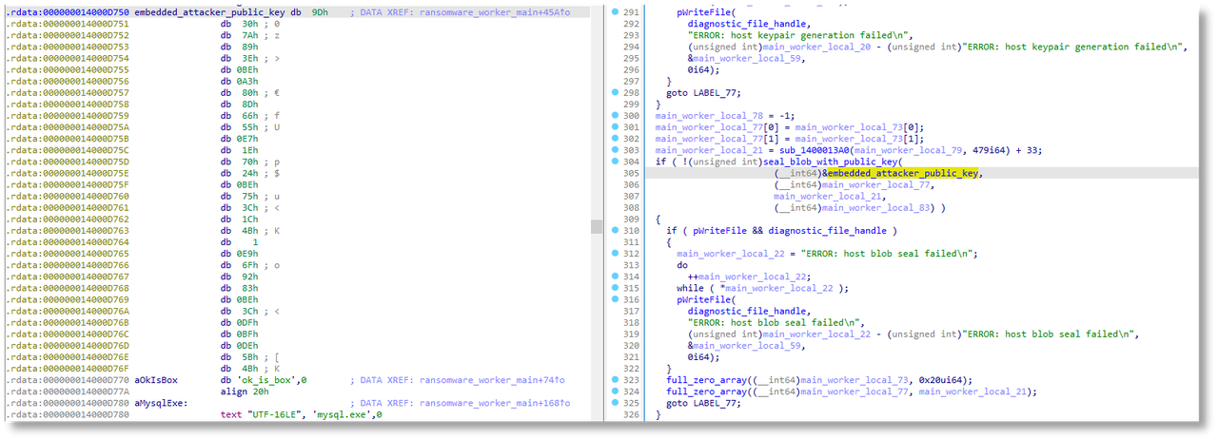Toggle breakpoint dot at line 298 goto
This screenshot has width=1218, height=439.
click(615, 93)
